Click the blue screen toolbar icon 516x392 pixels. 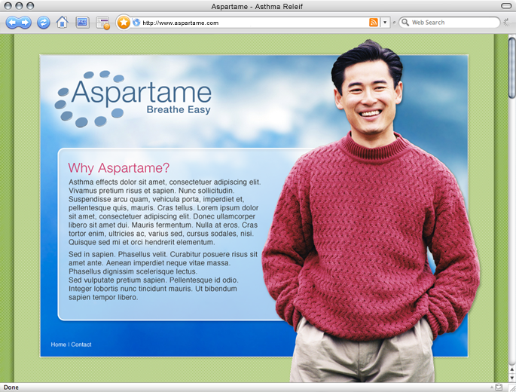pyautogui.click(x=82, y=23)
